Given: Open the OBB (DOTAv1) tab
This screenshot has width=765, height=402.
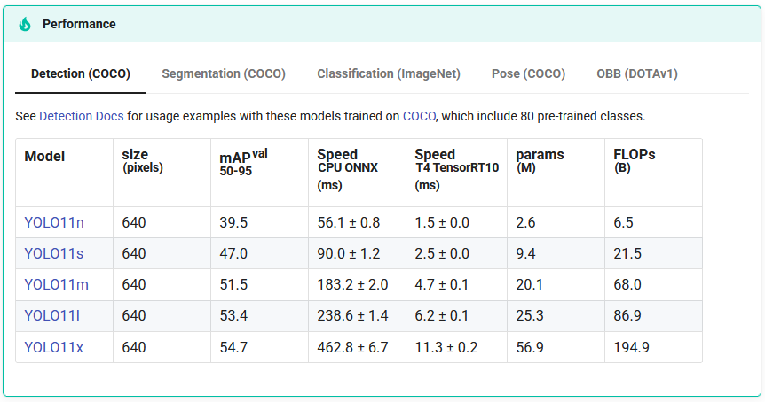Looking at the screenshot, I should point(637,74).
